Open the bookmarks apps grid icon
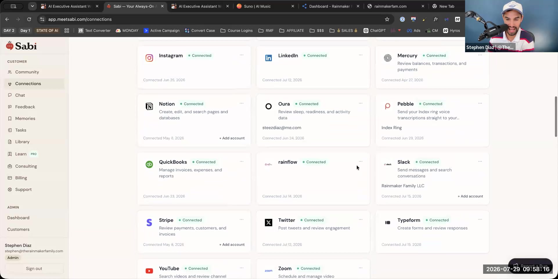The image size is (558, 279). point(67,30)
